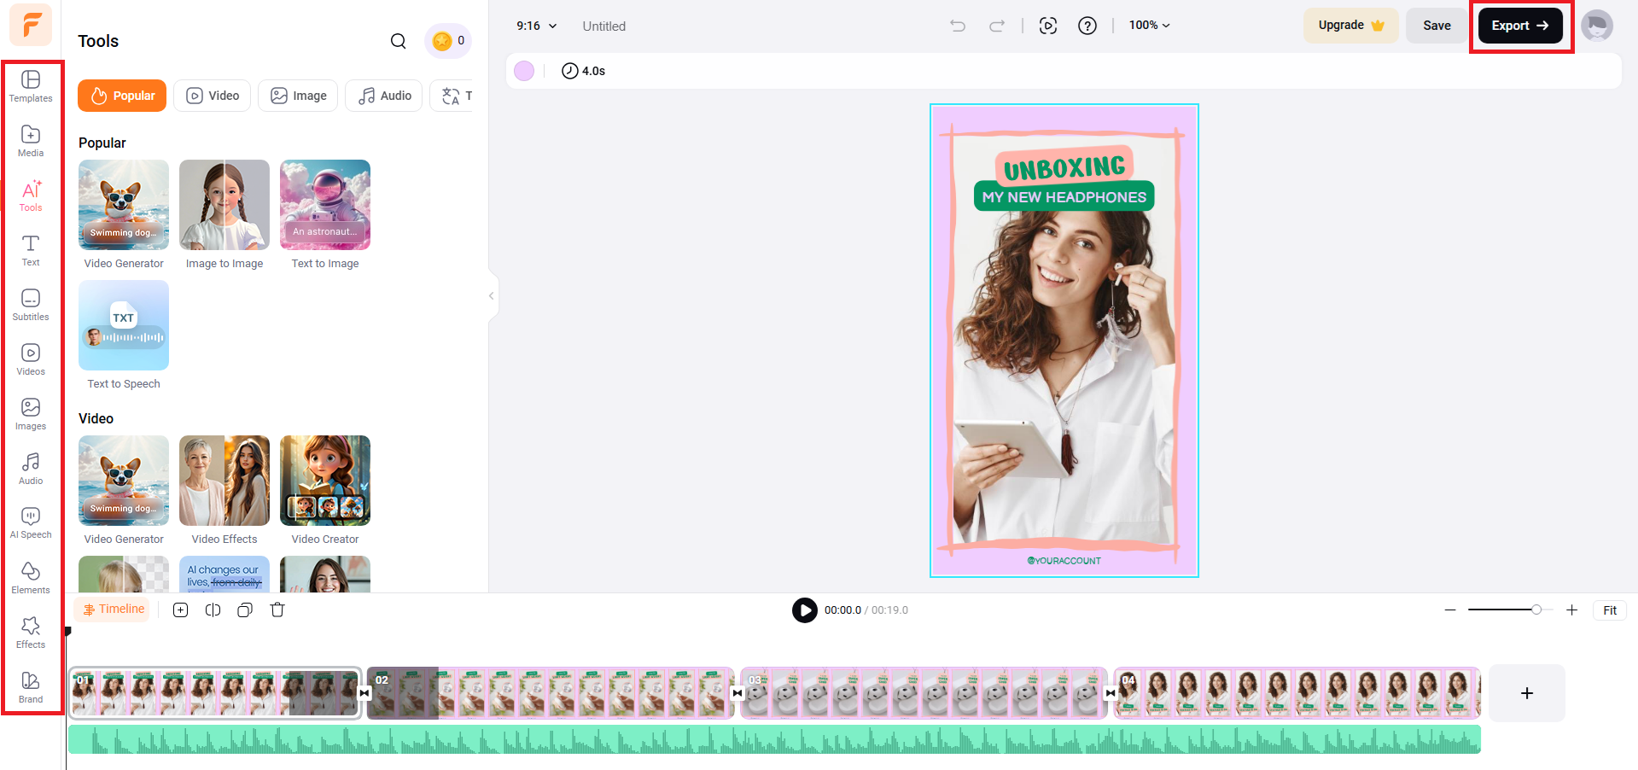Duplicate the selected clip
The image size is (1638, 770).
(245, 610)
